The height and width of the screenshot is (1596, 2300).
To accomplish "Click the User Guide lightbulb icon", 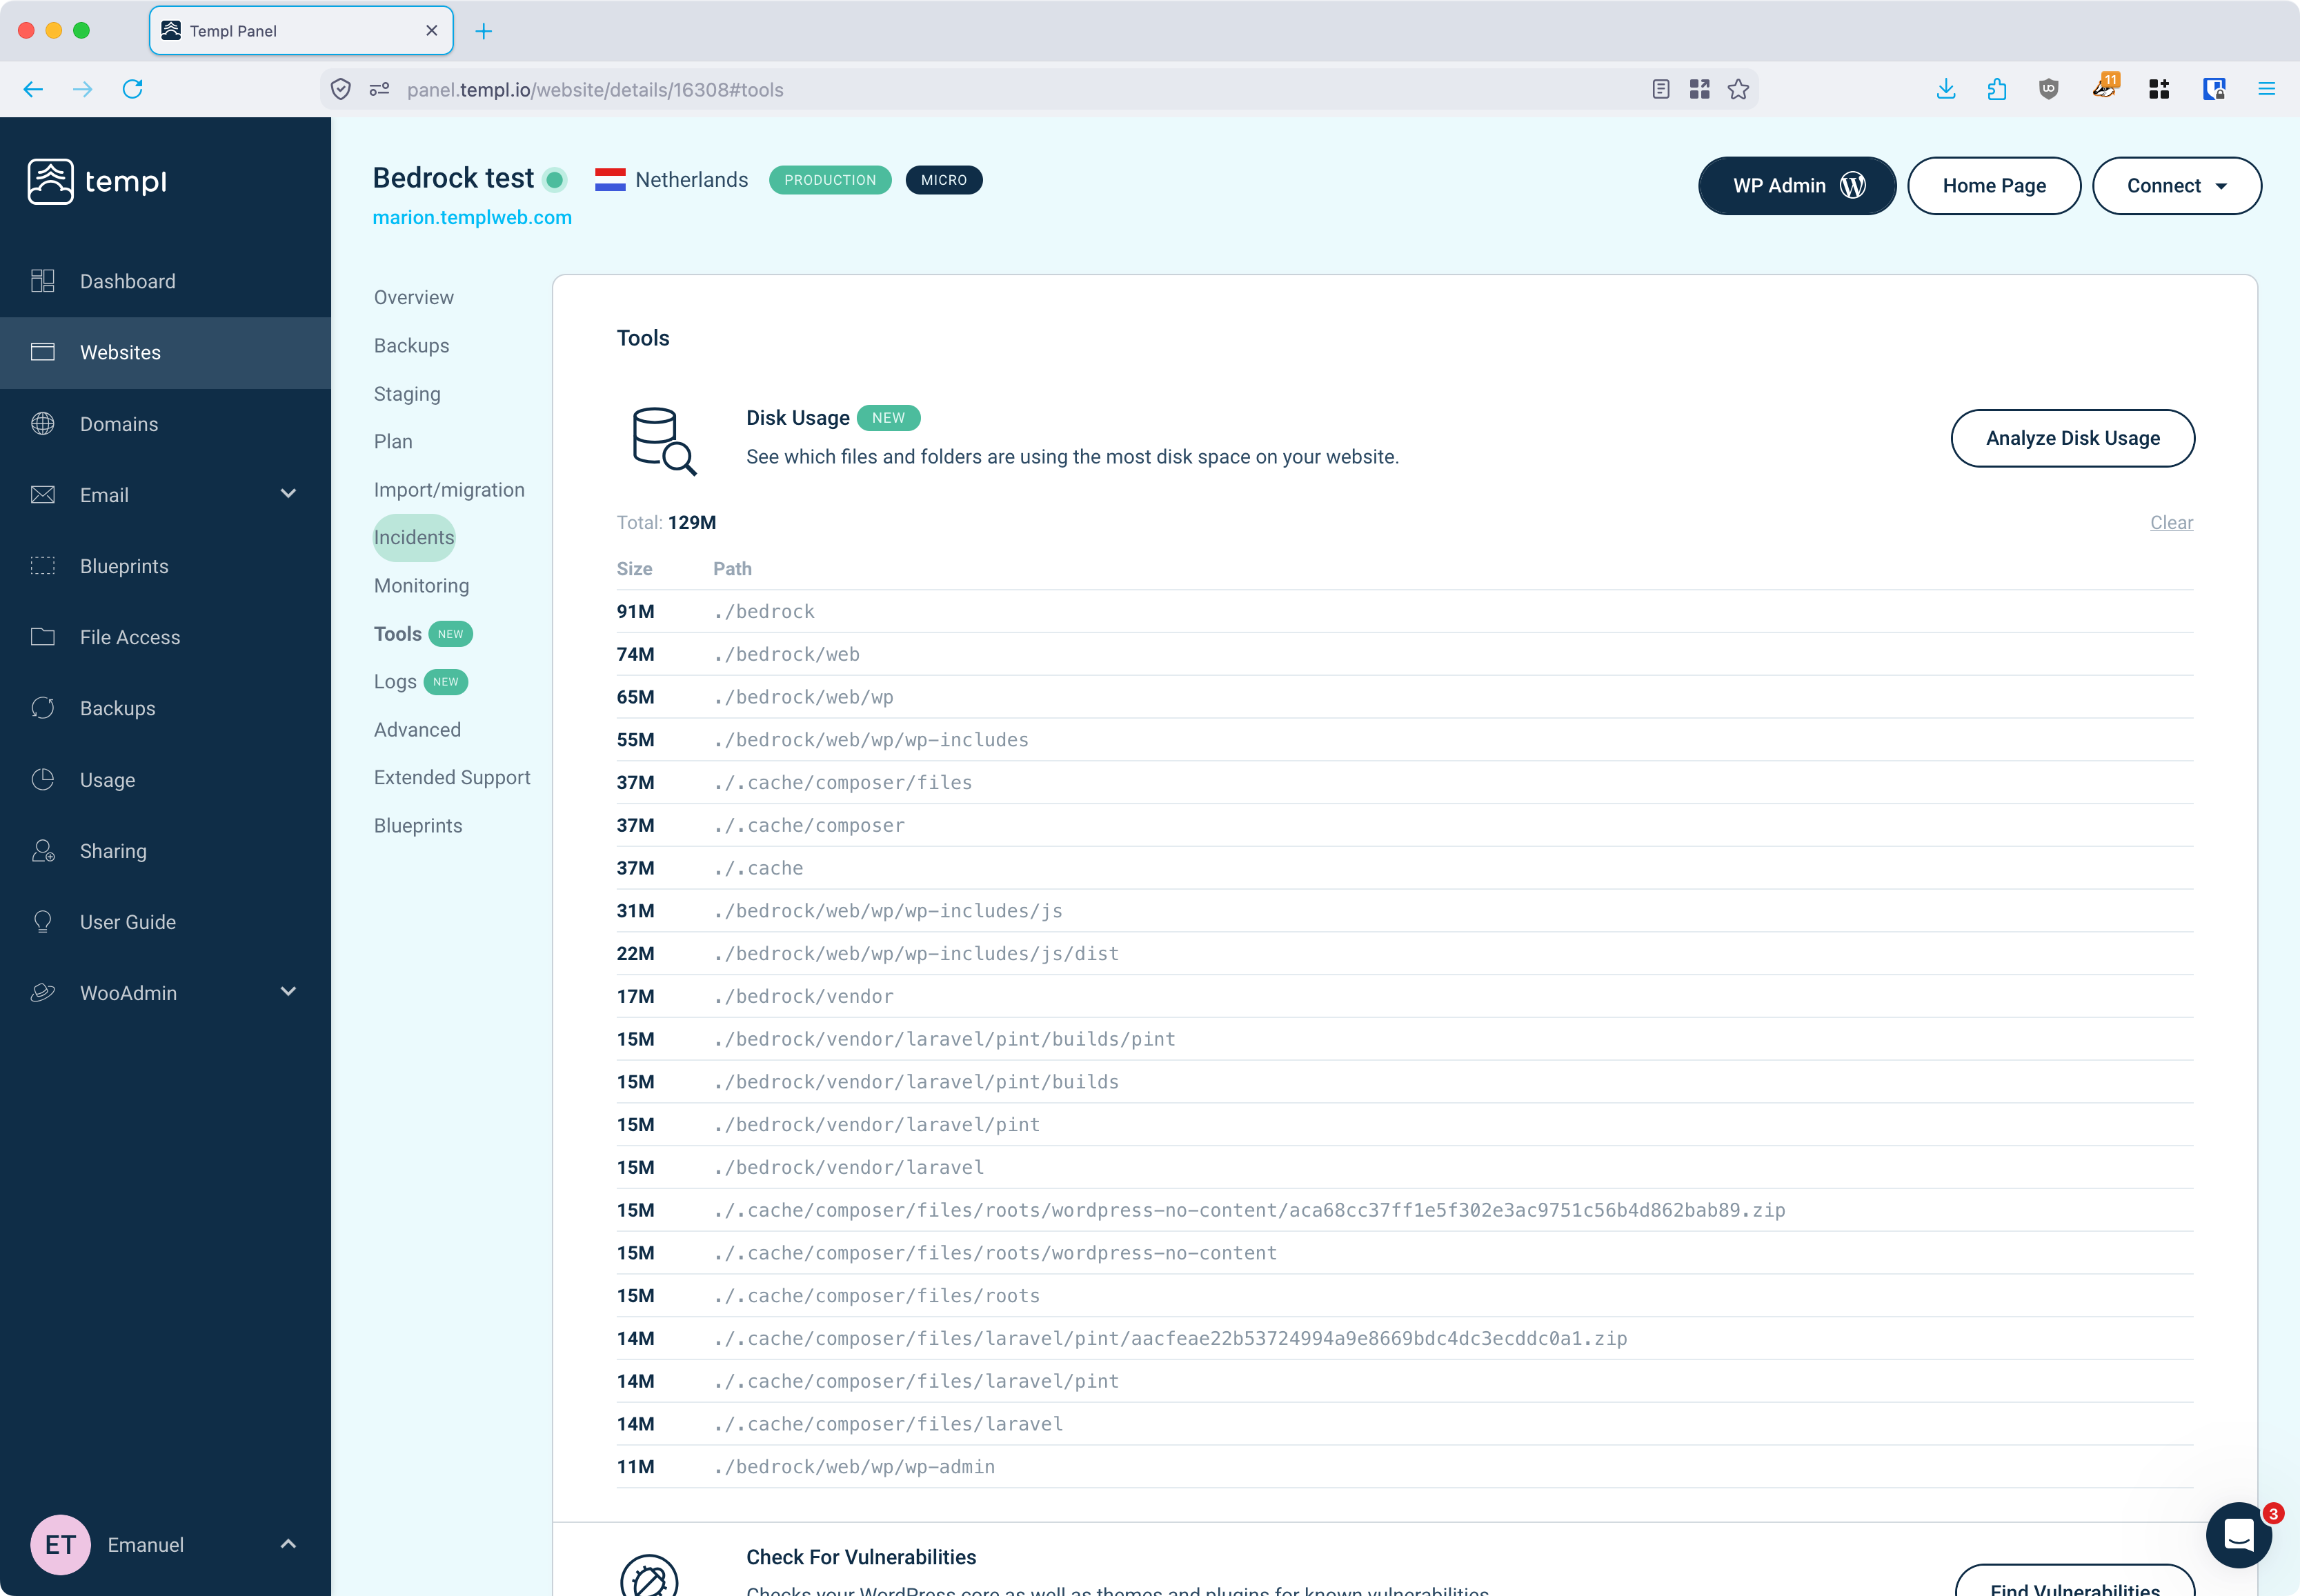I will [x=42, y=921].
